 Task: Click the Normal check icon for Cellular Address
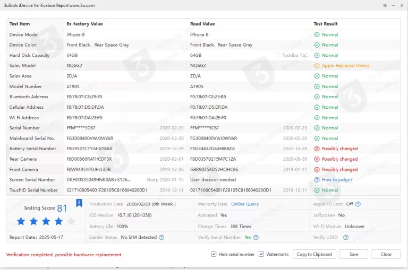317,107
